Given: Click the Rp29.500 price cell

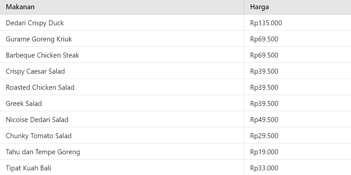Looking at the screenshot, I should (x=264, y=136).
